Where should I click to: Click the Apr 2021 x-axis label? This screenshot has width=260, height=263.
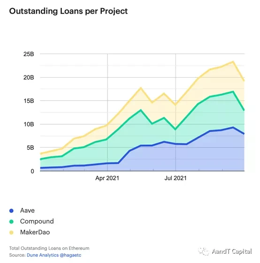[x=107, y=178]
